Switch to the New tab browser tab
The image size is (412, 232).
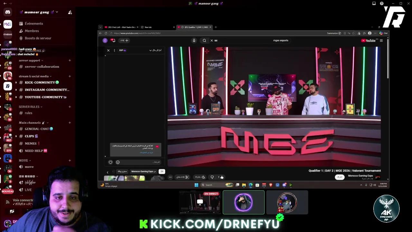click(158, 27)
